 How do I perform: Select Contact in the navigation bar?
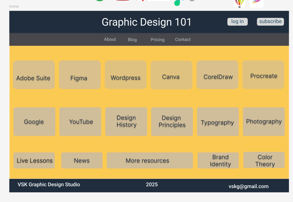pyautogui.click(x=183, y=40)
